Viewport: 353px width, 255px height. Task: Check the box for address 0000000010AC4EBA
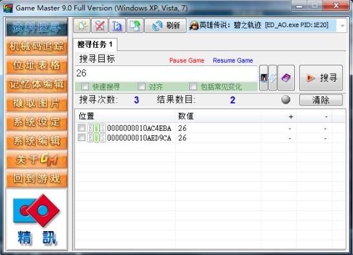click(81, 127)
